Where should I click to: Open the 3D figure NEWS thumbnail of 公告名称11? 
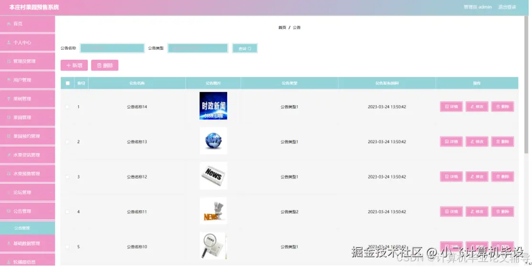[213, 211]
